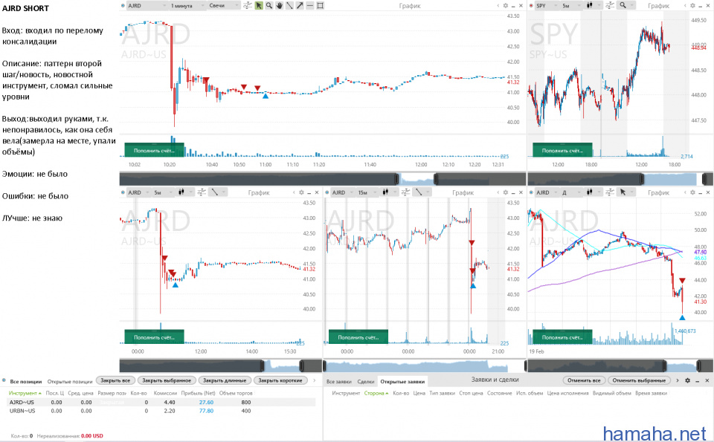Pick the rectangle drawing tool
The image size is (714, 442).
pyautogui.click(x=320, y=5)
